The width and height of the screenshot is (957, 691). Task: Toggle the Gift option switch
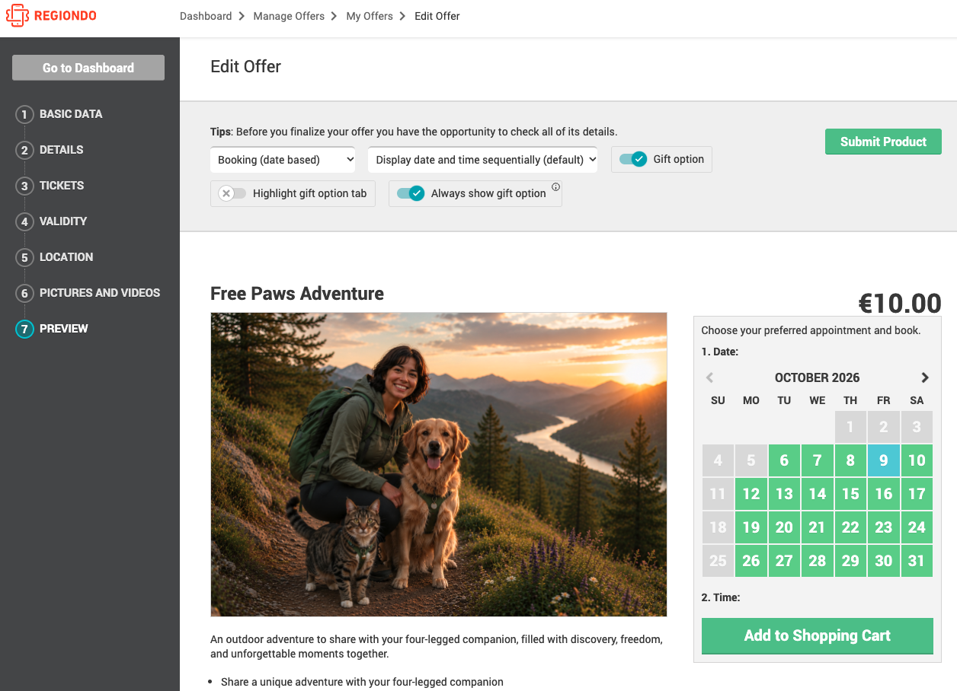(632, 159)
